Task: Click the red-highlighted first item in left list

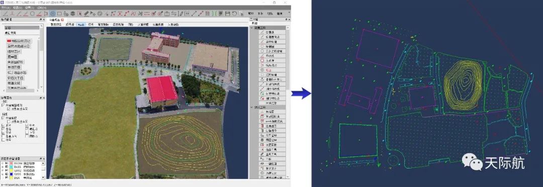Action: pyautogui.click(x=19, y=41)
